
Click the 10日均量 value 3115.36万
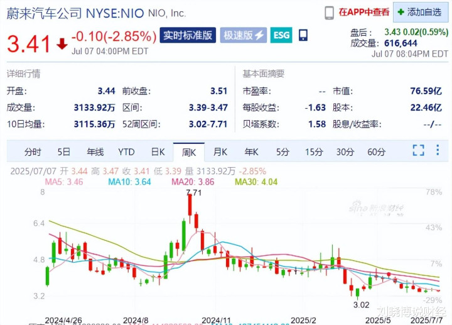[94, 124]
